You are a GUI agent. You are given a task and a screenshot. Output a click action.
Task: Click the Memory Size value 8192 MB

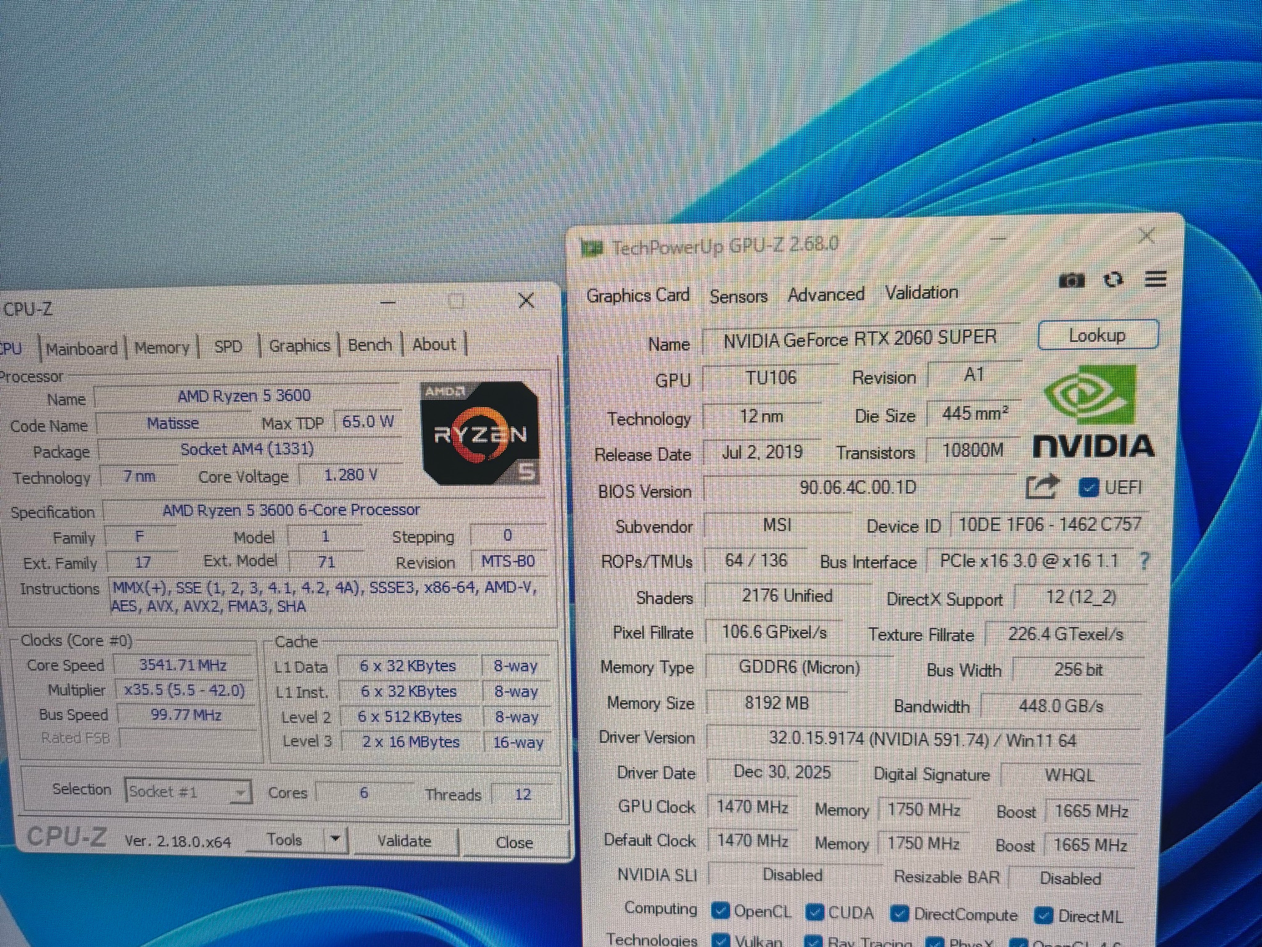tap(776, 703)
